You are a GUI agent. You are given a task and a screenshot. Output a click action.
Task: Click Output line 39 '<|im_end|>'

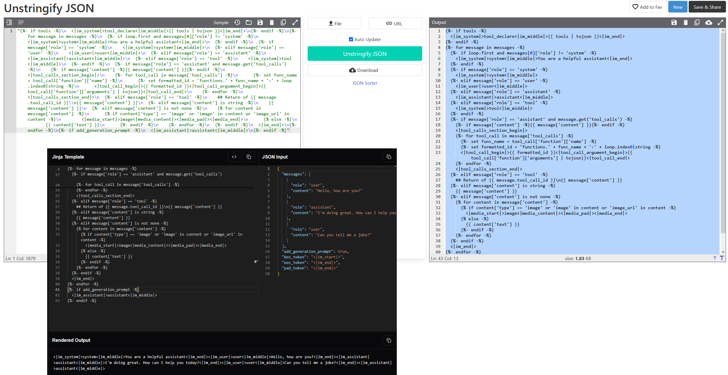463,246
